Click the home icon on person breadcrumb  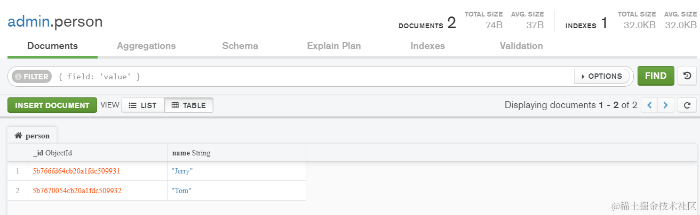(18, 136)
